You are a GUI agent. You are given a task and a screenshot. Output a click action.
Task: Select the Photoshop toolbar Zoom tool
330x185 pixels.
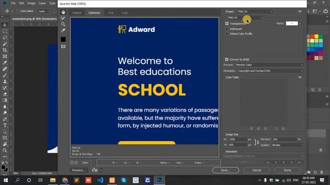pyautogui.click(x=5, y=151)
